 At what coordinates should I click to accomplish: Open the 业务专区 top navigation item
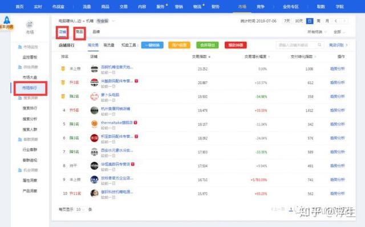[x=290, y=6]
